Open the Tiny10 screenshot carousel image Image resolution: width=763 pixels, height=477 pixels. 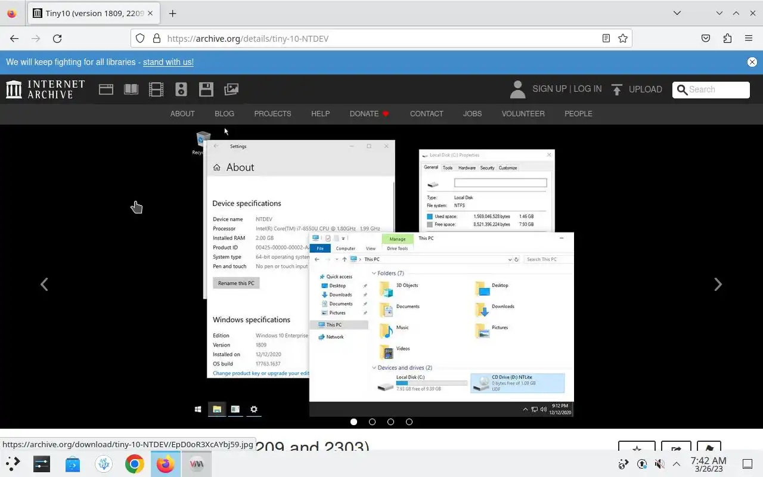[381, 274]
